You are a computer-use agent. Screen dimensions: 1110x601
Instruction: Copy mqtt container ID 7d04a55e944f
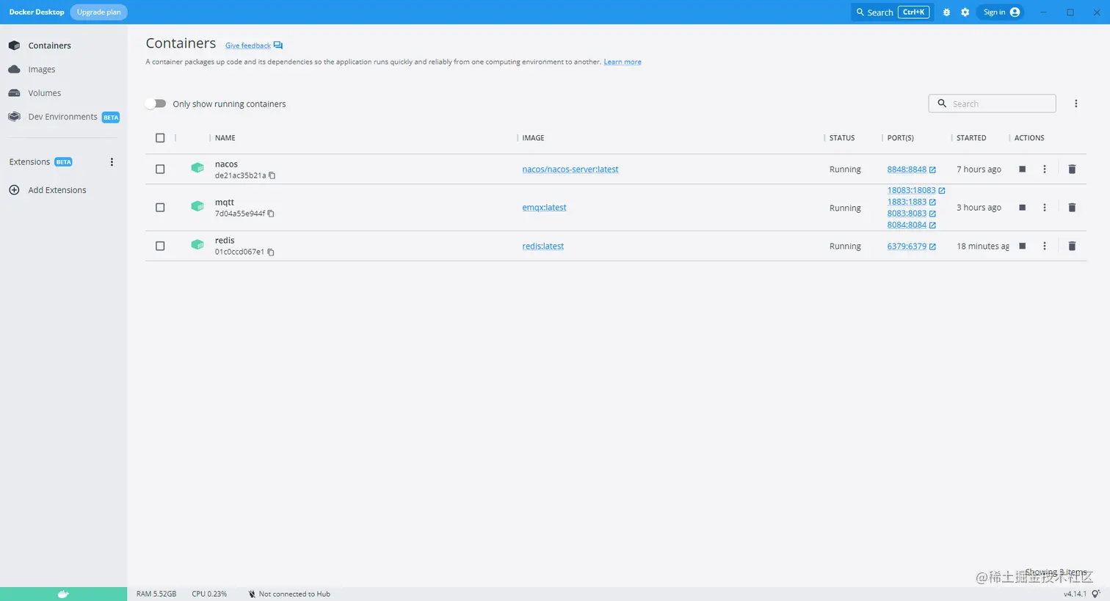[x=271, y=214]
